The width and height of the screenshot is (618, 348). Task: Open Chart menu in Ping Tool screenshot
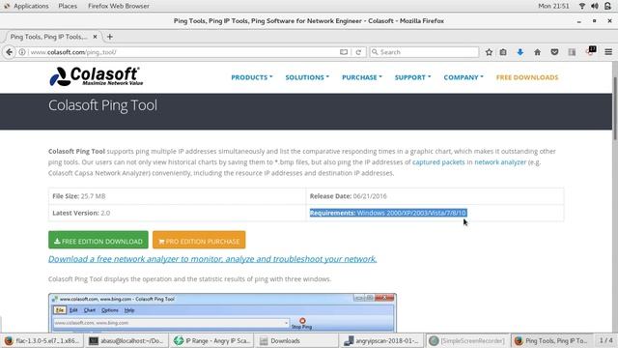(90, 310)
